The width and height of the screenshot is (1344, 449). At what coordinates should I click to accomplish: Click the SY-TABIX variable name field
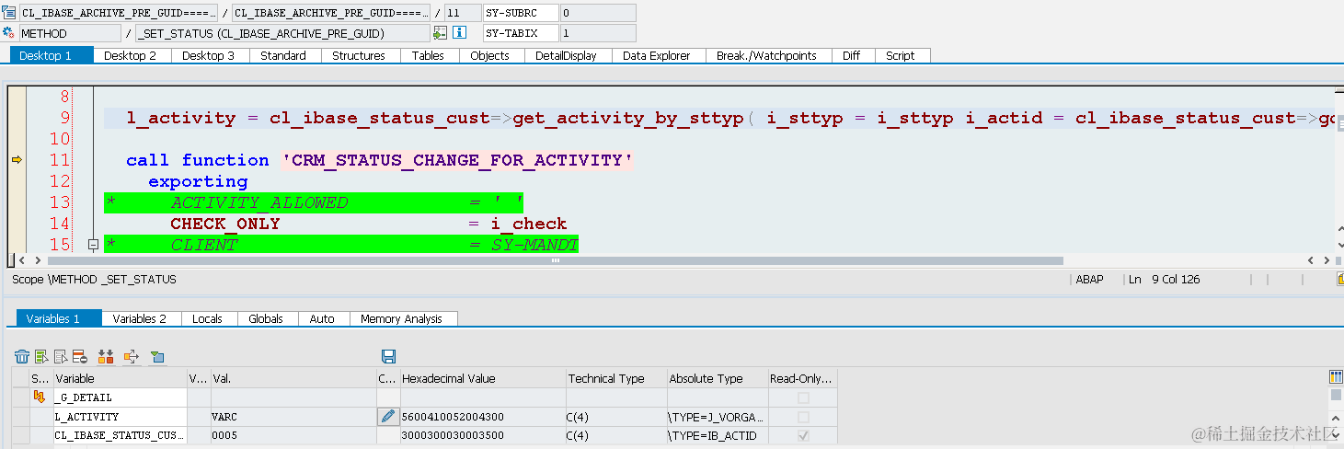[x=521, y=33]
